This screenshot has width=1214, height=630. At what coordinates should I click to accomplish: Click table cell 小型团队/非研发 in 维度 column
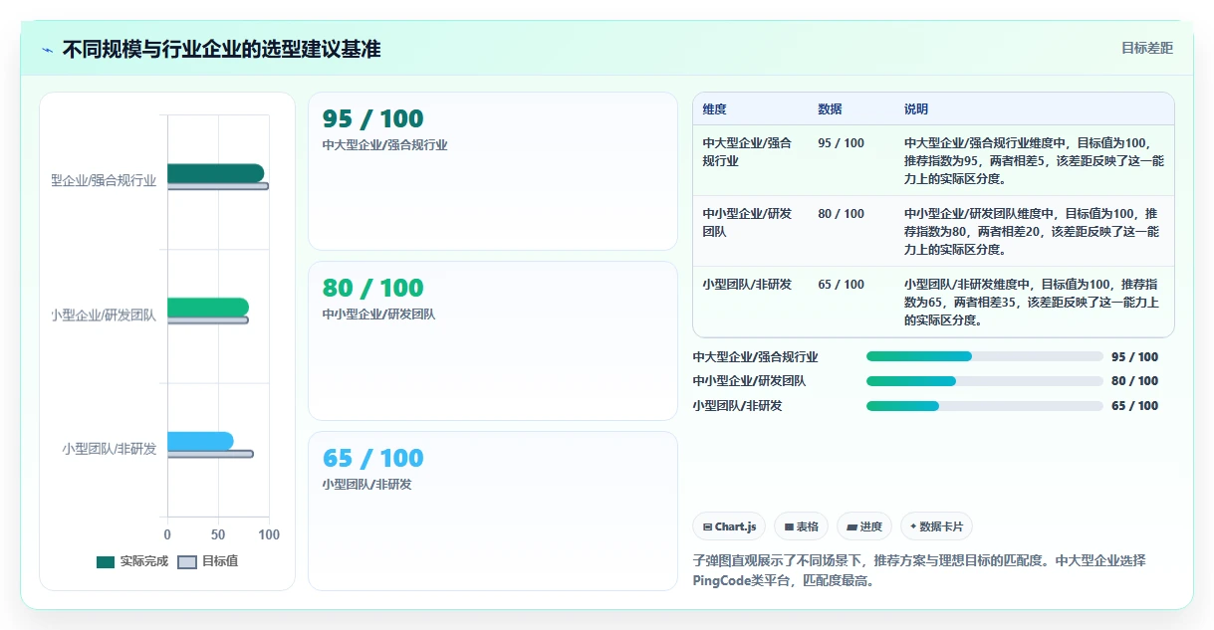point(747,285)
